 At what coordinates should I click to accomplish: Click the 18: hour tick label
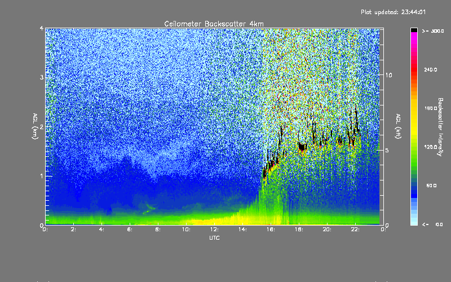tap(299, 230)
